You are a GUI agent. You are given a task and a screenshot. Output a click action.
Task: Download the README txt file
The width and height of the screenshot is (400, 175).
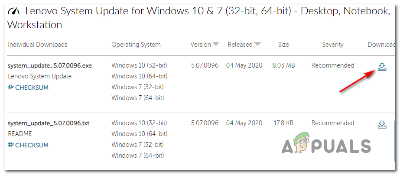[x=382, y=125]
